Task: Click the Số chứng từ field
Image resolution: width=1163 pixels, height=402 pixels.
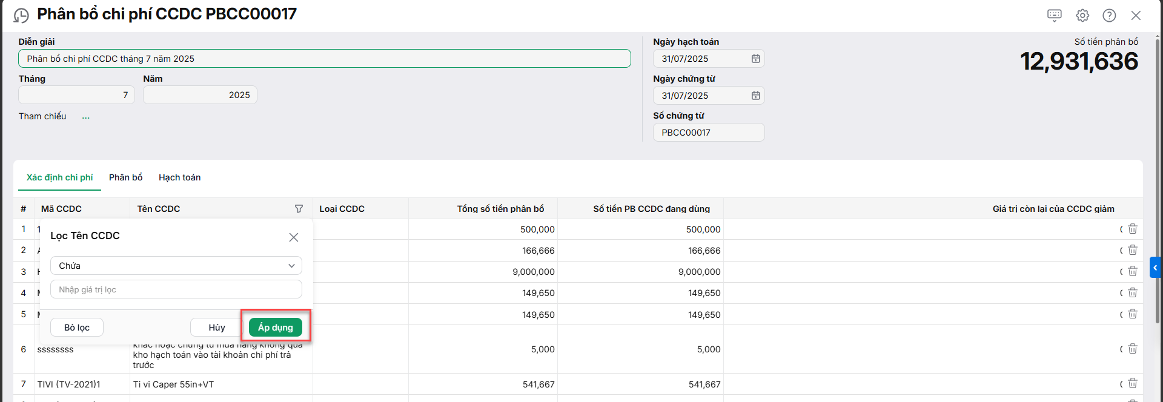Action: point(709,133)
